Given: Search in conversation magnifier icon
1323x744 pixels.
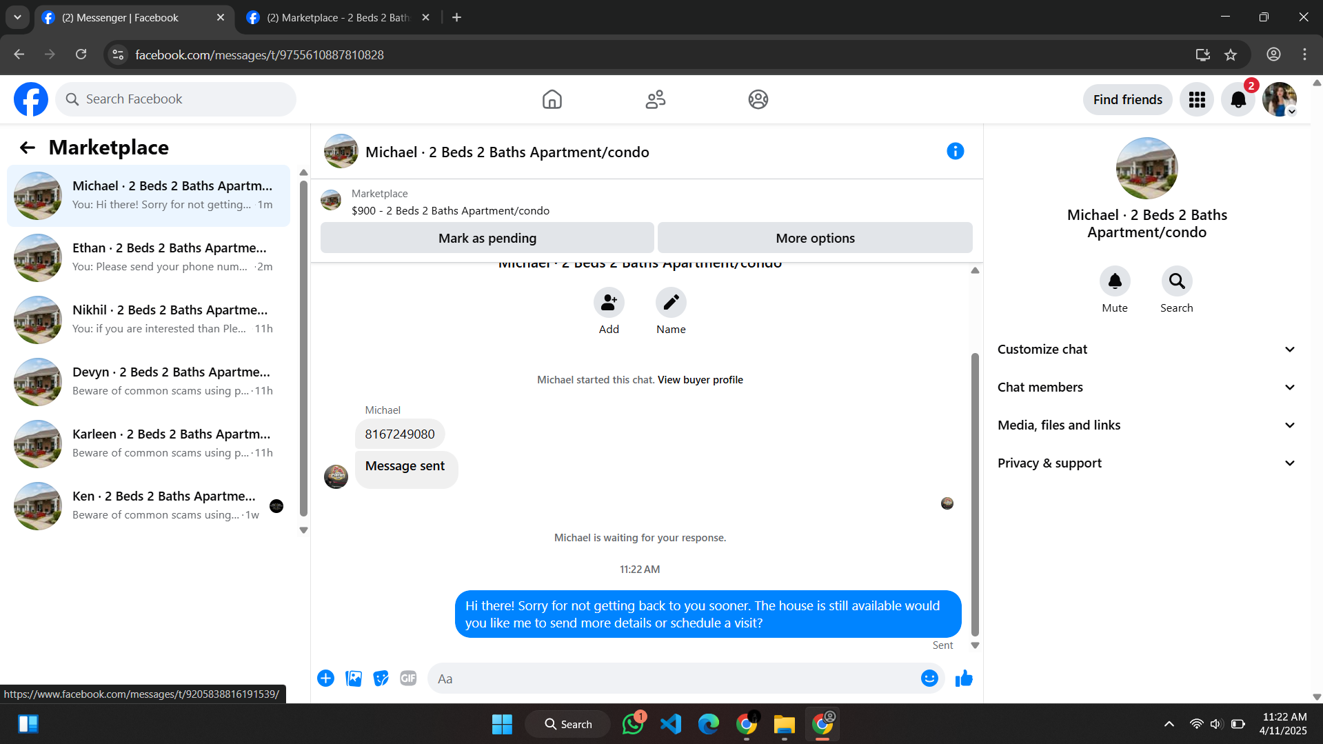Looking at the screenshot, I should pos(1177,281).
